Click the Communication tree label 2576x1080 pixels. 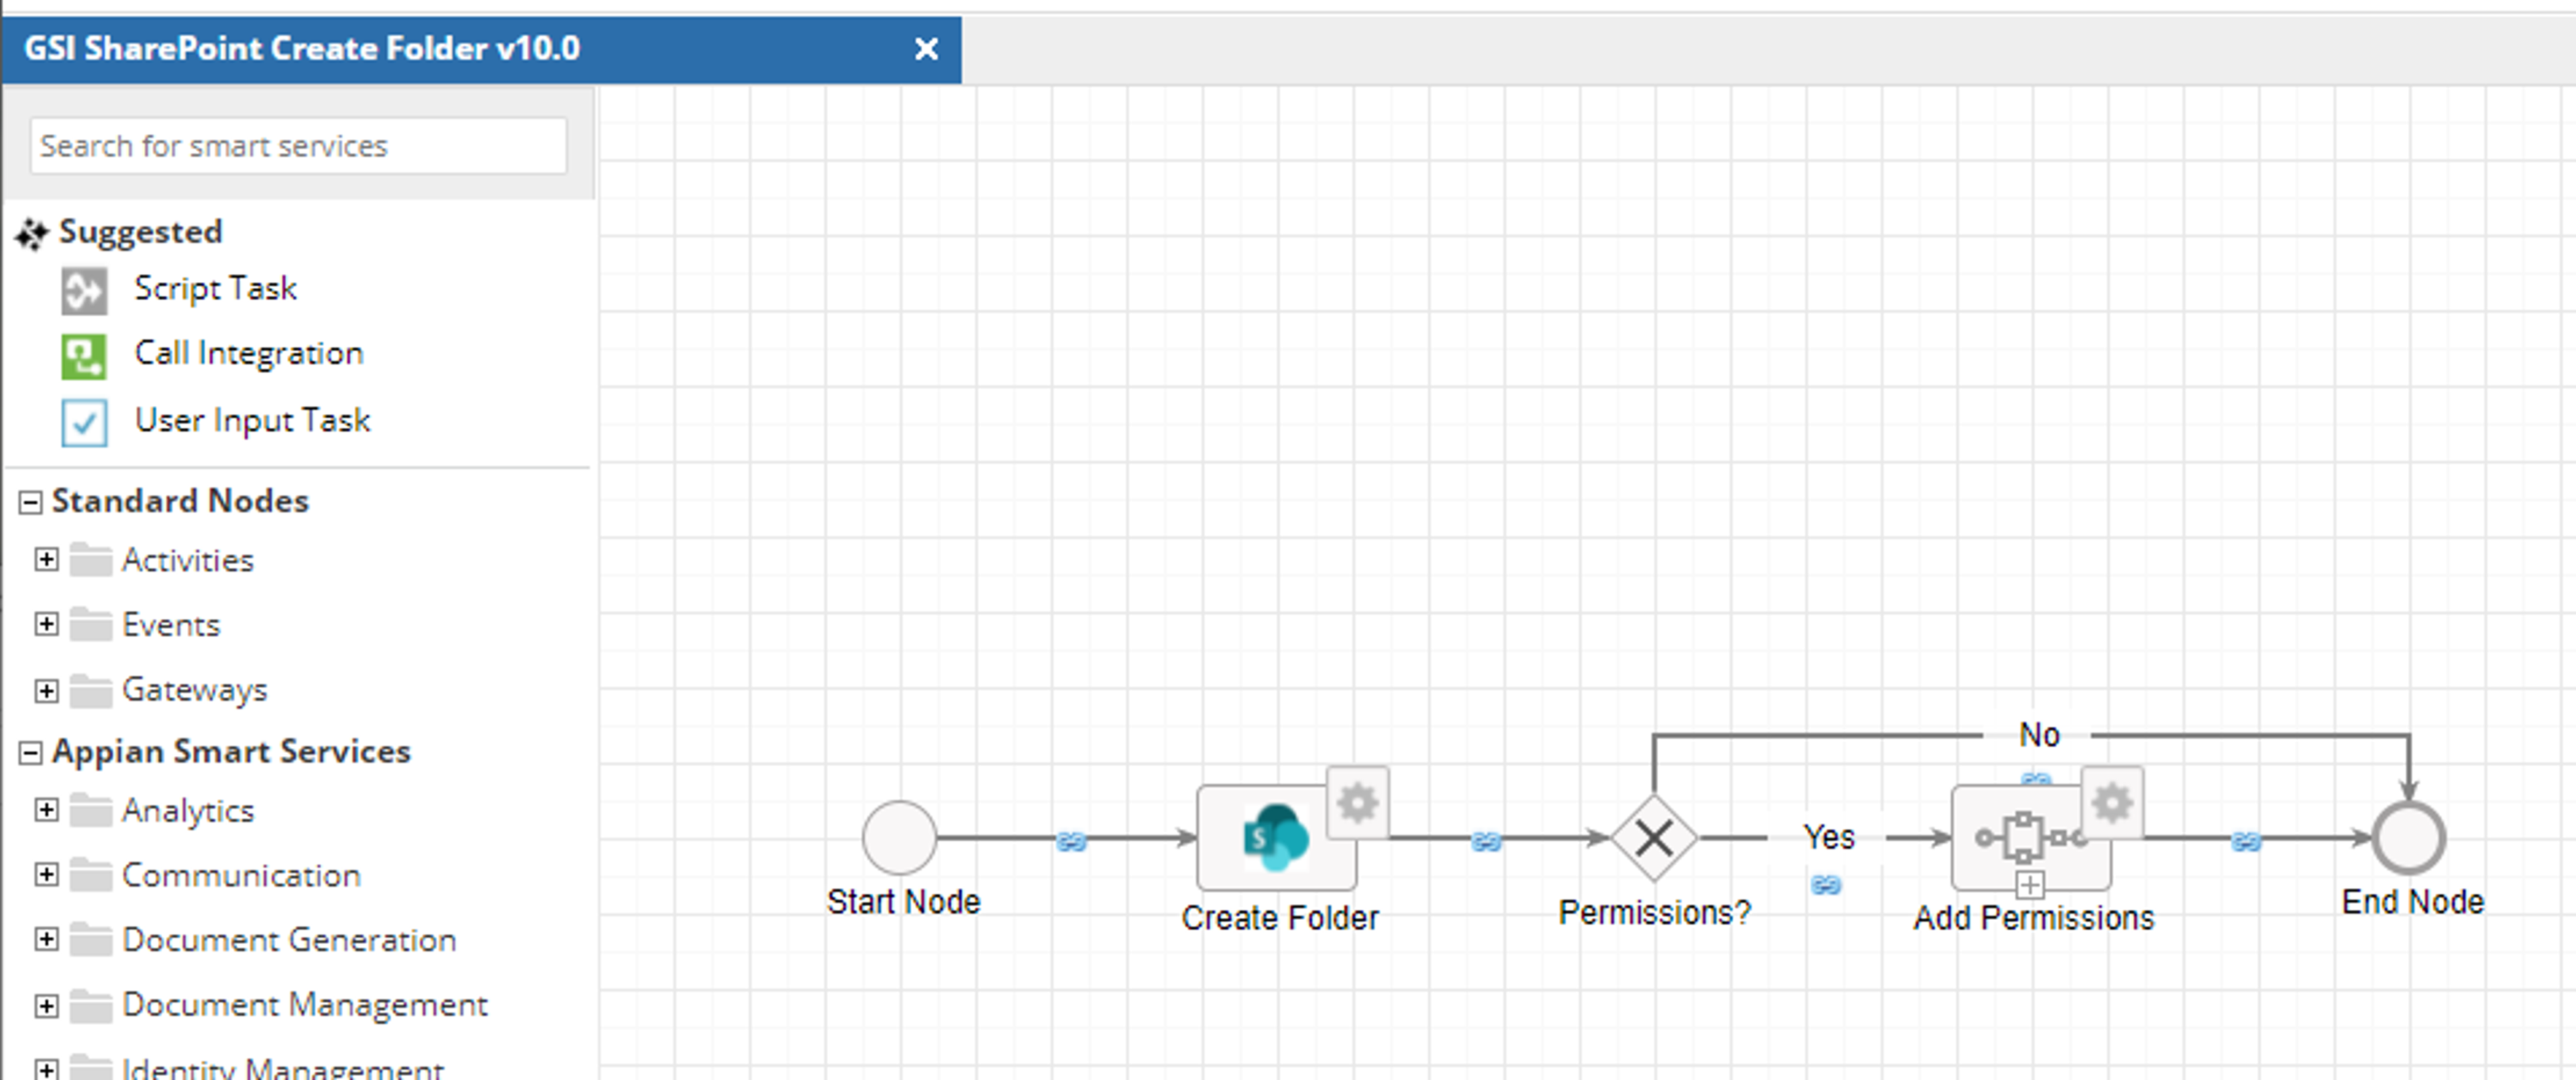pos(240,876)
